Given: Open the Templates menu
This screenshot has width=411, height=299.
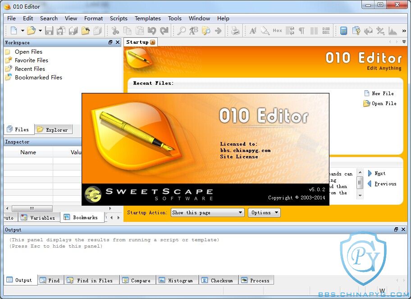Looking at the screenshot, I should (x=147, y=18).
